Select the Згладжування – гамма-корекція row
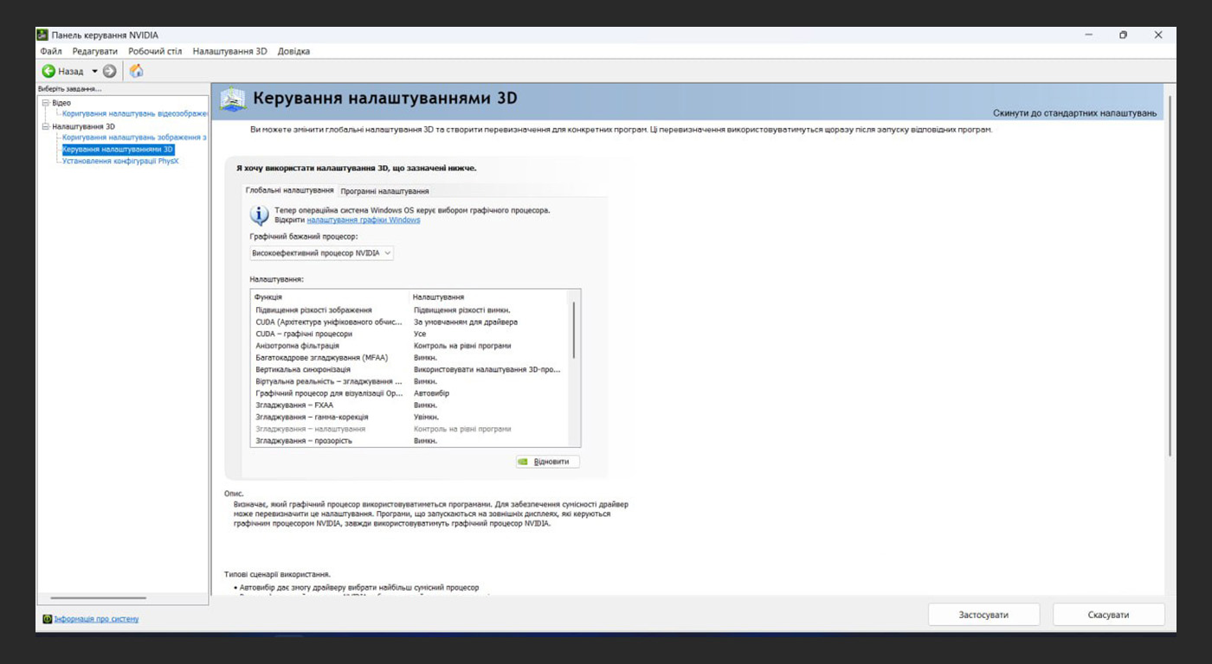Viewport: 1212px width, 664px height. coord(409,417)
